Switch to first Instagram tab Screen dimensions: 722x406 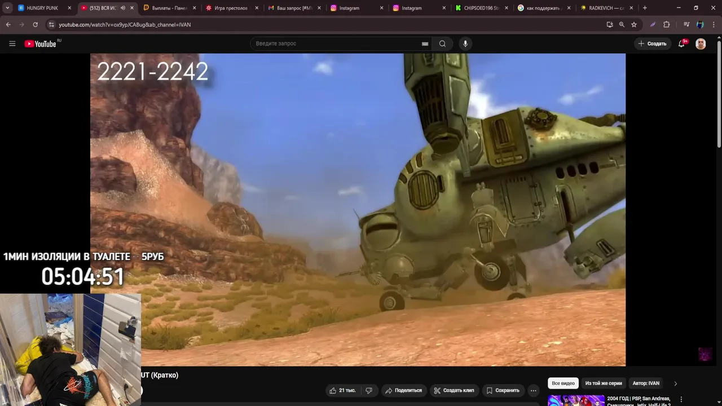coord(356,8)
